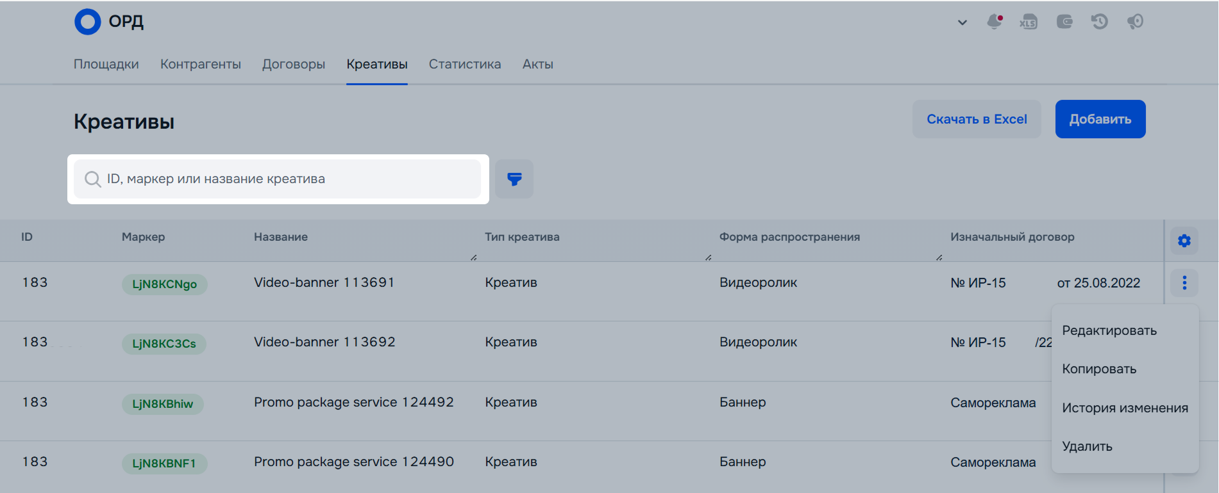
Task: Open the history clock icon
Action: click(1100, 22)
